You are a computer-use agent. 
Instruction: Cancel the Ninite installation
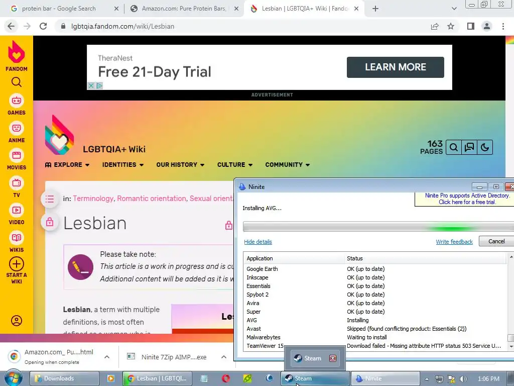click(496, 241)
